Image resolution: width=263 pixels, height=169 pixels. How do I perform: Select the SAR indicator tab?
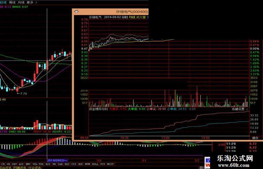pos(60,164)
